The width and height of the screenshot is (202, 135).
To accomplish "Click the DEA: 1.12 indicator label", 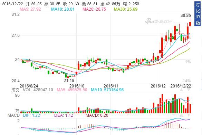I will (x=64, y=115).
